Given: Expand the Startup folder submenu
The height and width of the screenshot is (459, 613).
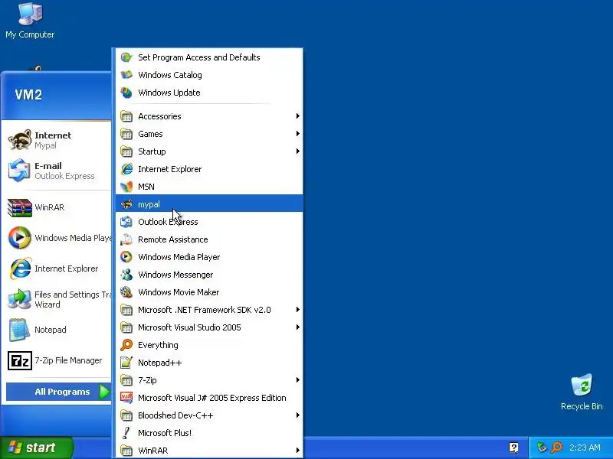Looking at the screenshot, I should pos(209,151).
